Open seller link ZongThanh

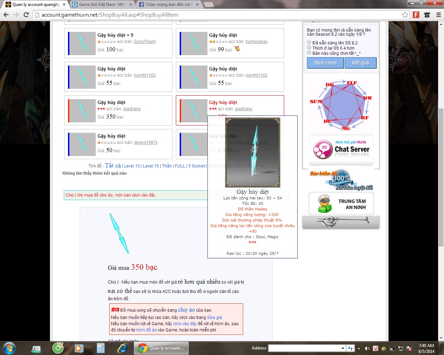click(x=145, y=42)
